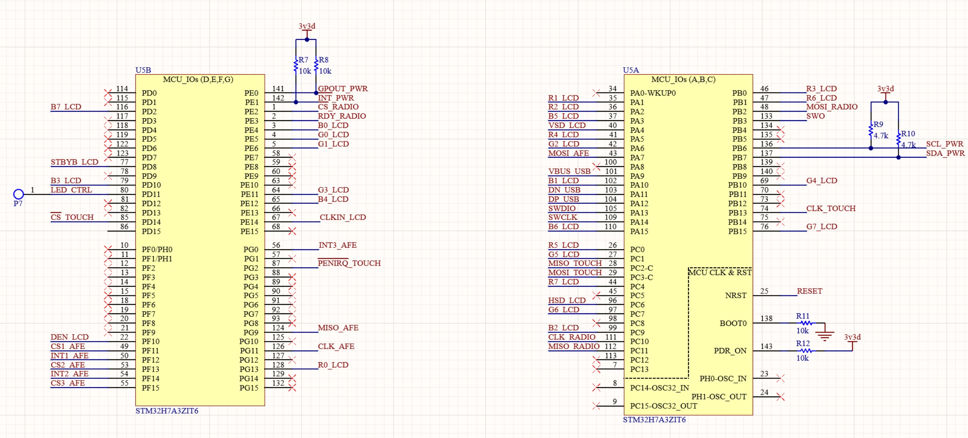Select the RESET net label
Screen dimensions: 968x438
pyautogui.click(x=810, y=291)
